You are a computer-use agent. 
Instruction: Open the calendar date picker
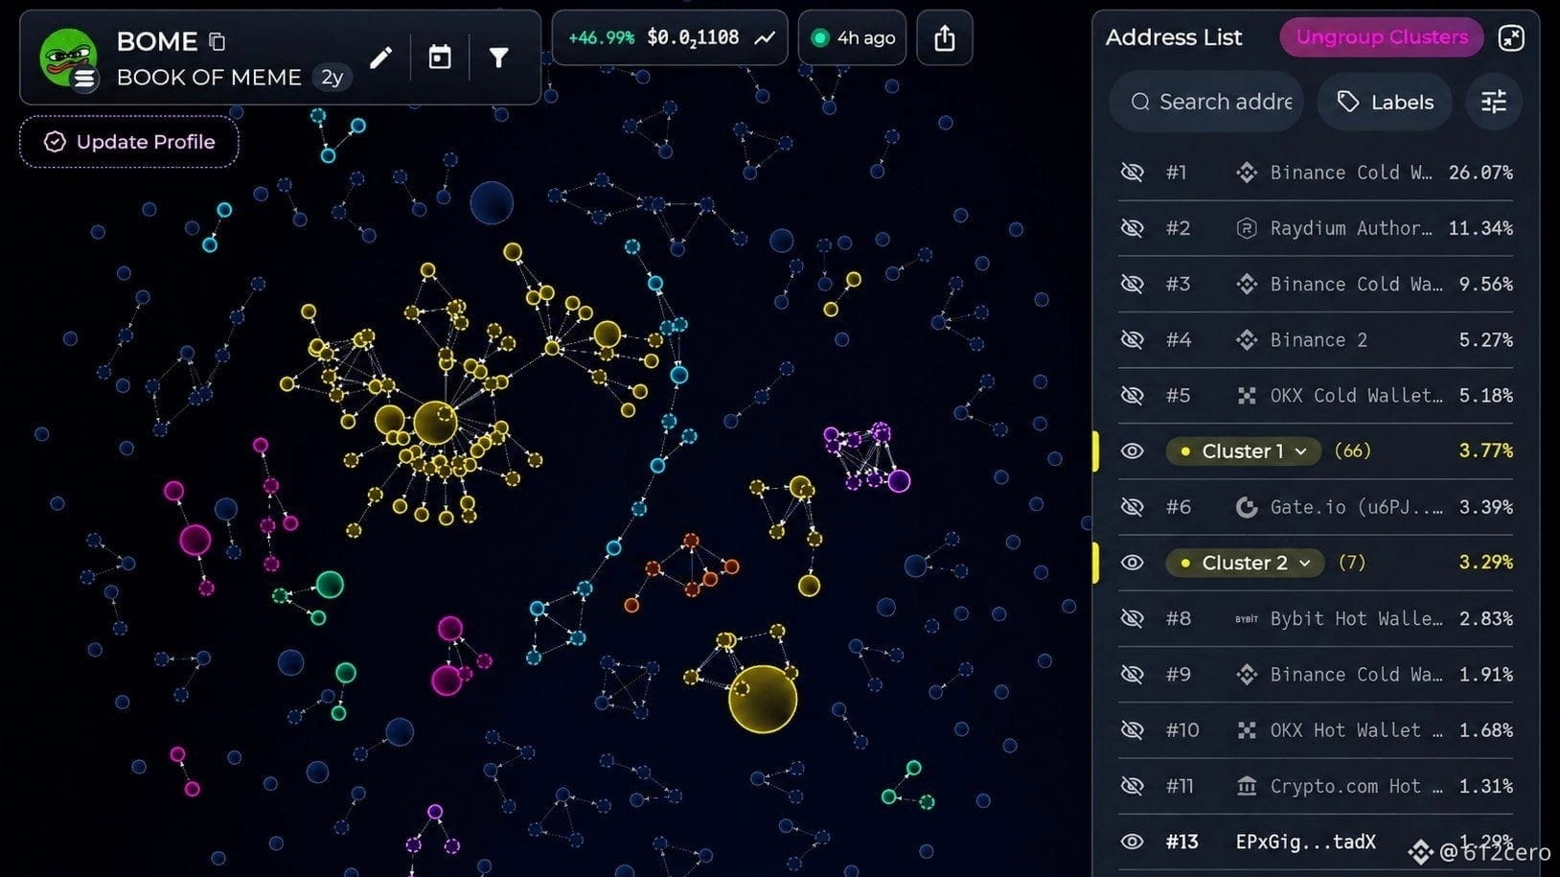440,58
